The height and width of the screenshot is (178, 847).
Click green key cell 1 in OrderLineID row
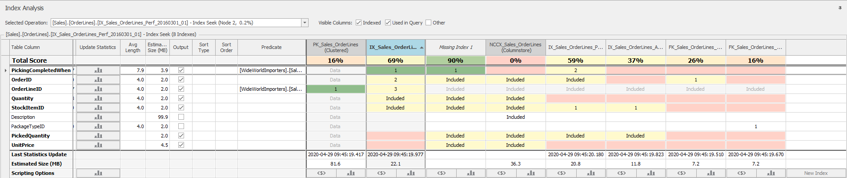coord(336,89)
